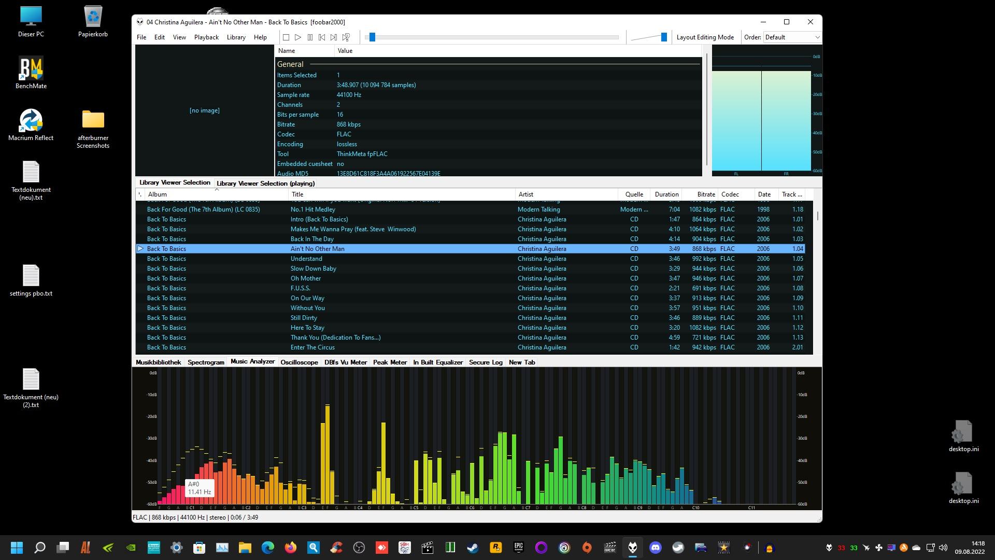This screenshot has height=560, width=995.
Task: Click the foobar2000 taskbar icon
Action: [633, 548]
